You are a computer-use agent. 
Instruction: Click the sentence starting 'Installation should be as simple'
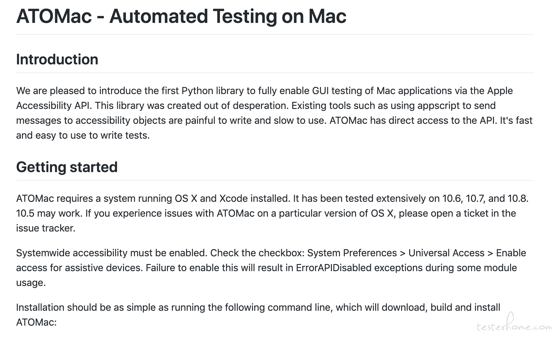coord(258,307)
